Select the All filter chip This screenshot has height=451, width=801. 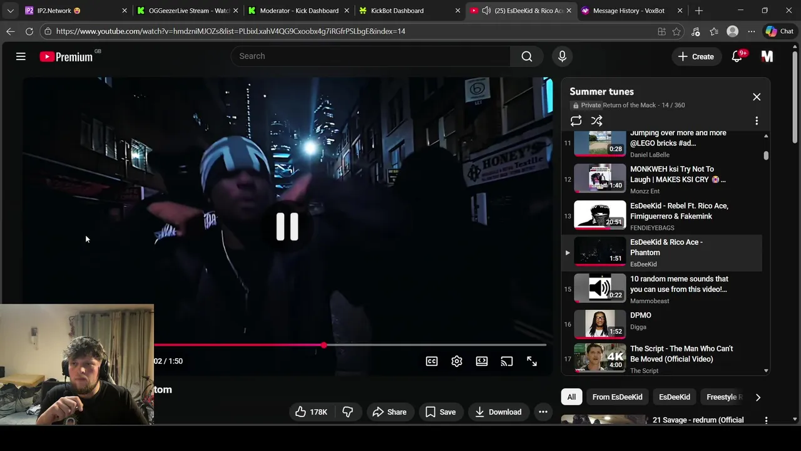(x=571, y=397)
